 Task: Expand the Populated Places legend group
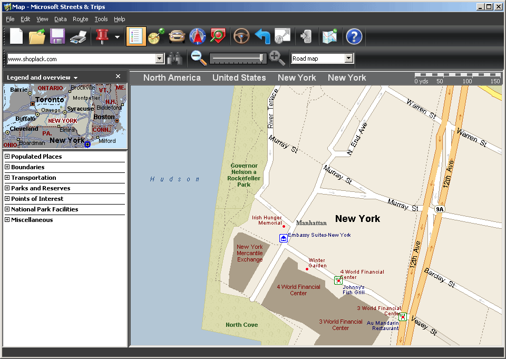[x=7, y=156]
